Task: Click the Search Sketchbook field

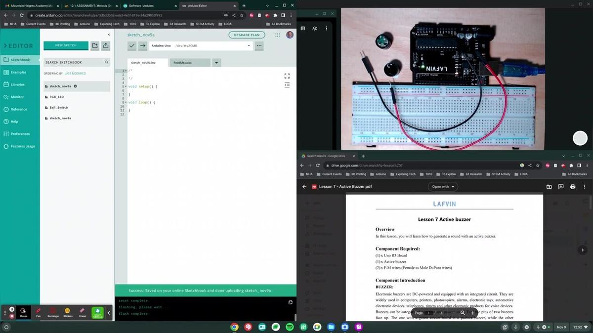Action: coord(77,62)
